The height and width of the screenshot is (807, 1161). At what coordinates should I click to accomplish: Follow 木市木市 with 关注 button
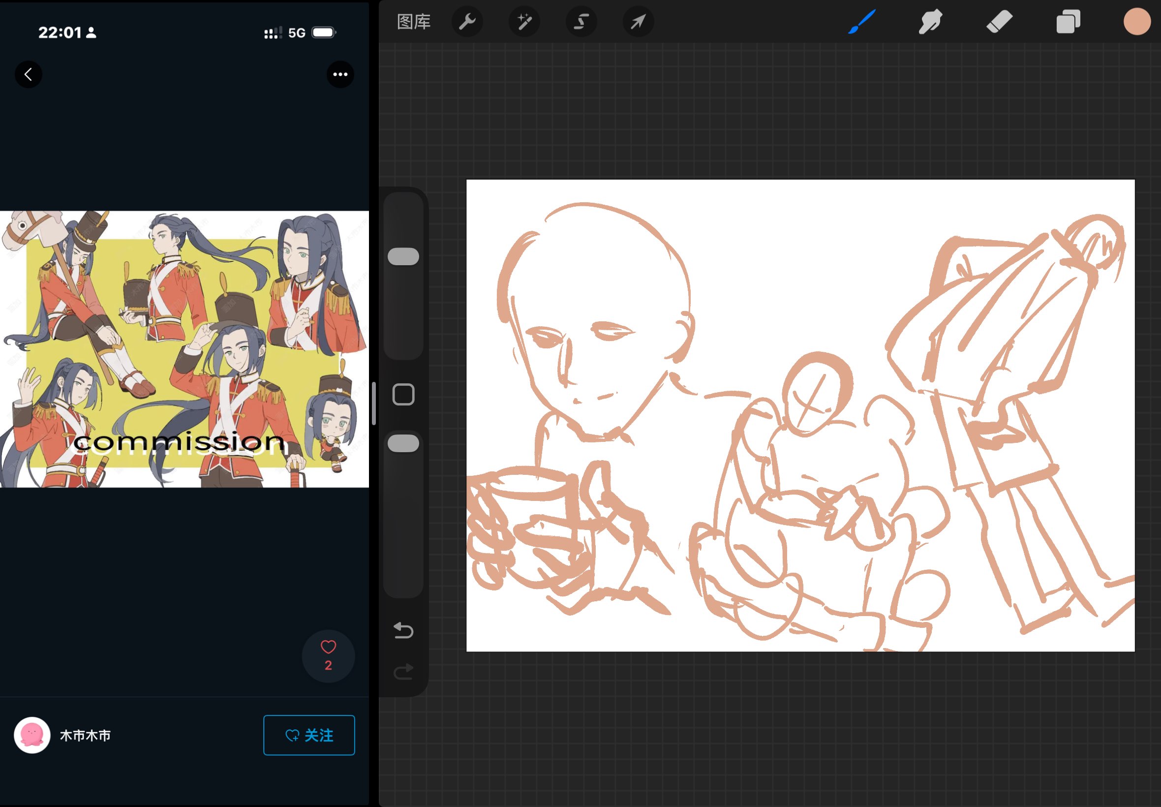pyautogui.click(x=309, y=735)
